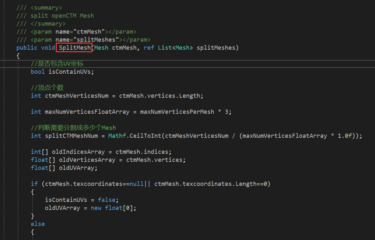
Task: Click the new float[0] assignment
Action: (x=113, y=208)
